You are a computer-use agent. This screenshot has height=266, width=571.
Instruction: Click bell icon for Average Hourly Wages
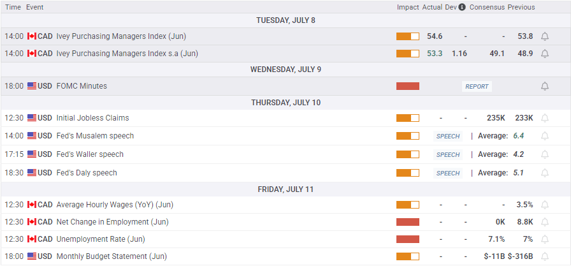(545, 205)
